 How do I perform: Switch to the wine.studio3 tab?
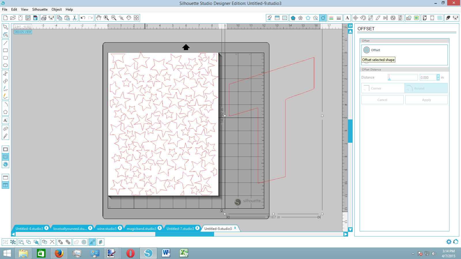pos(107,229)
